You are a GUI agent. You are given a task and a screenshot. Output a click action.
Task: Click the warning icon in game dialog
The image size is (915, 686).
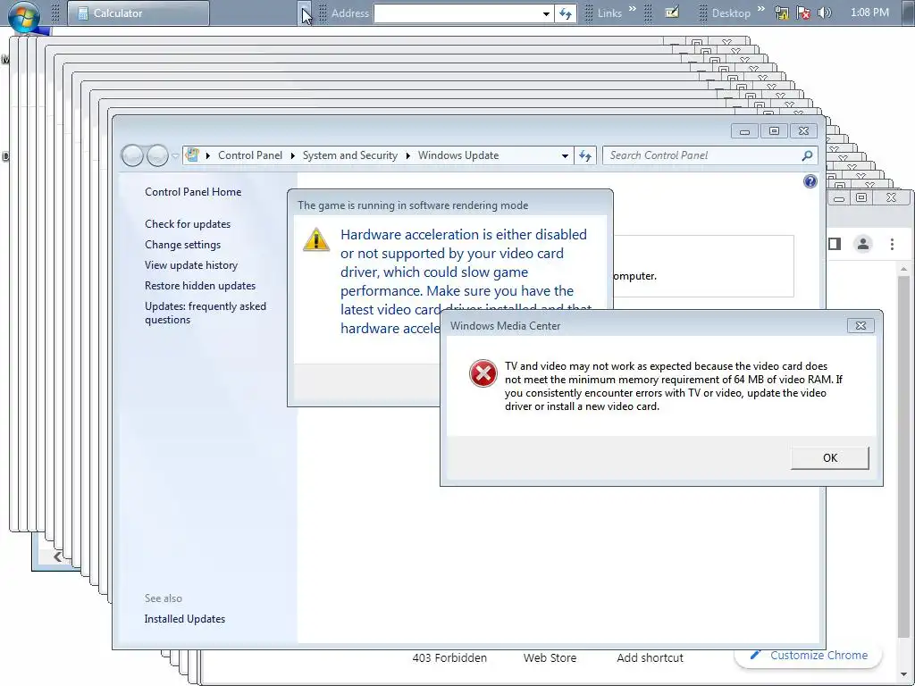(x=316, y=239)
